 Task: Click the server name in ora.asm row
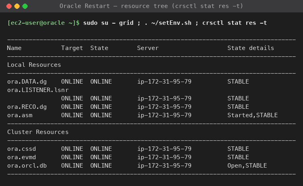(164, 115)
